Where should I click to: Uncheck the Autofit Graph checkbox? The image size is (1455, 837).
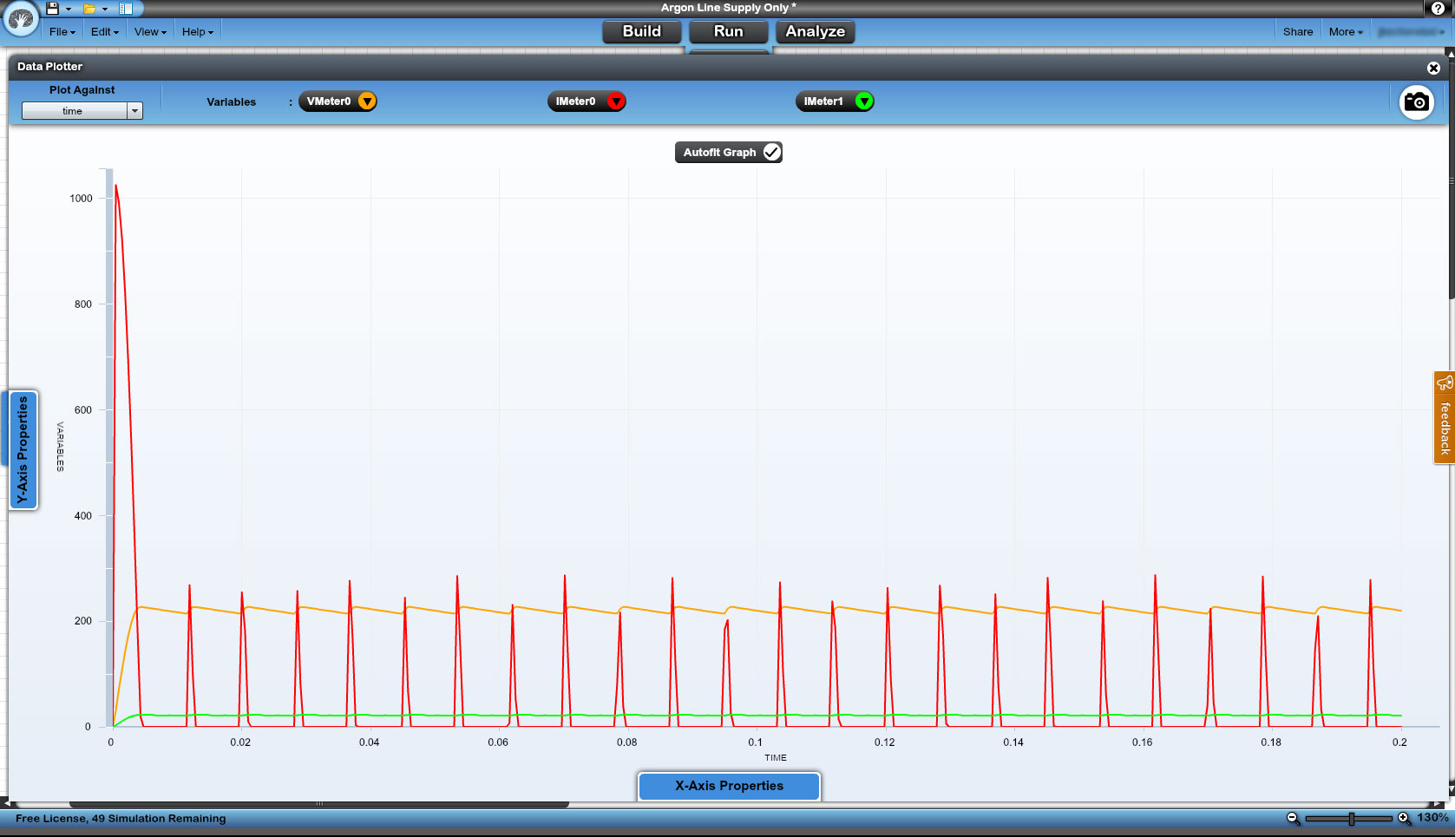coord(771,152)
